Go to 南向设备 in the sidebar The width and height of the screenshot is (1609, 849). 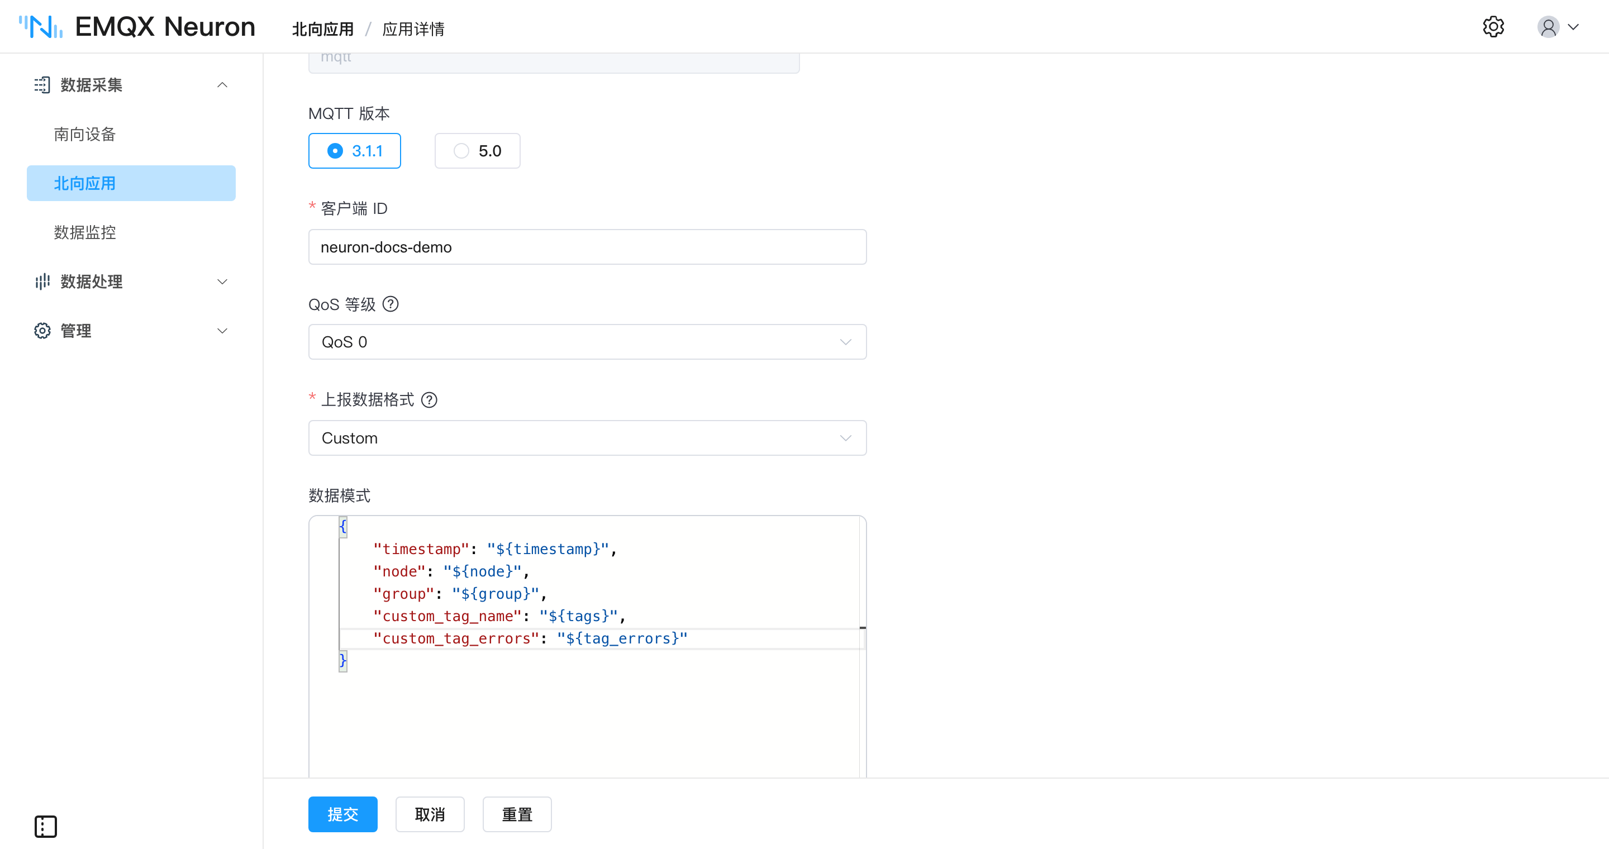tap(85, 134)
